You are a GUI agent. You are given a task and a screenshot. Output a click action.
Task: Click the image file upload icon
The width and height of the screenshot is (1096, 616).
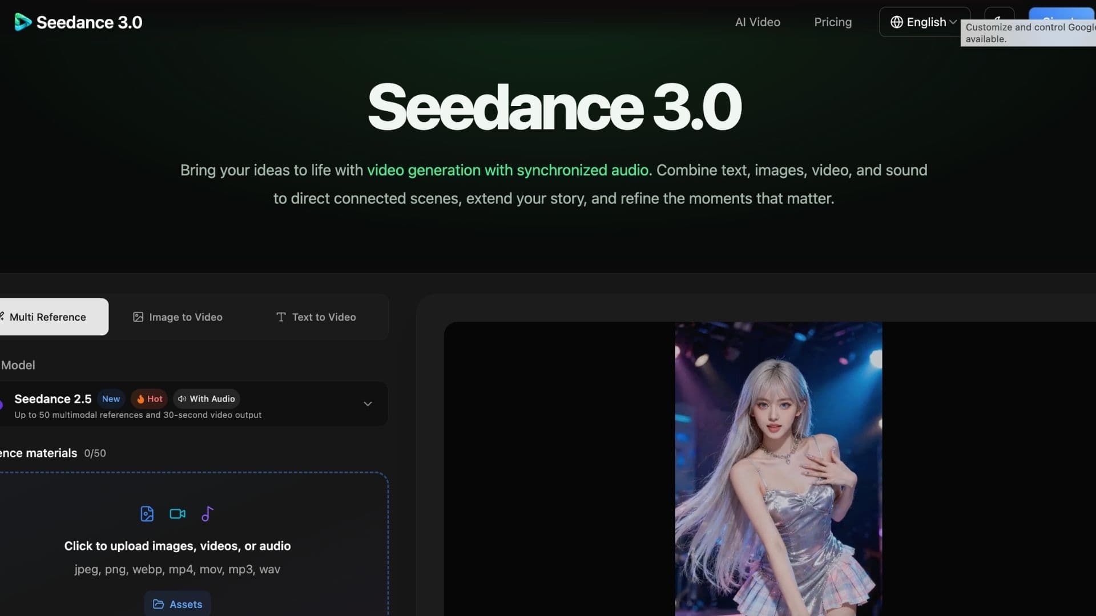coord(147,514)
